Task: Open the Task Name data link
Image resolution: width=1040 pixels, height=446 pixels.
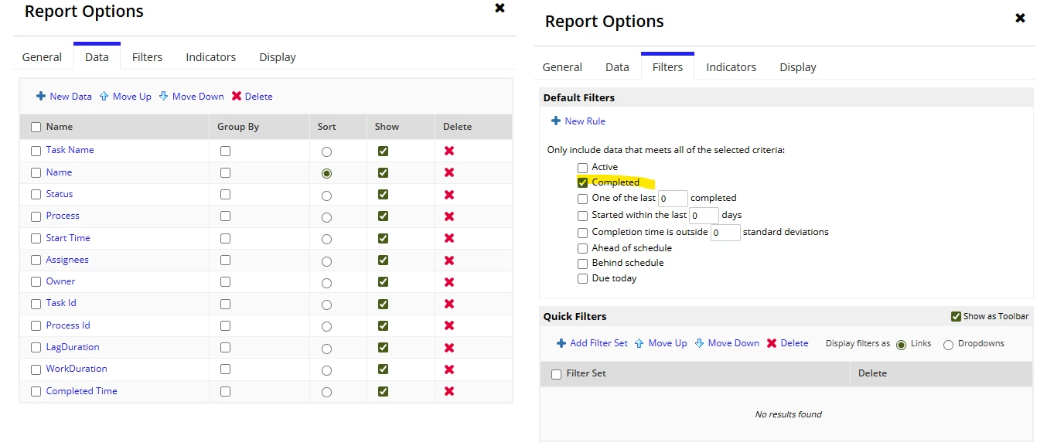Action: pyautogui.click(x=70, y=150)
